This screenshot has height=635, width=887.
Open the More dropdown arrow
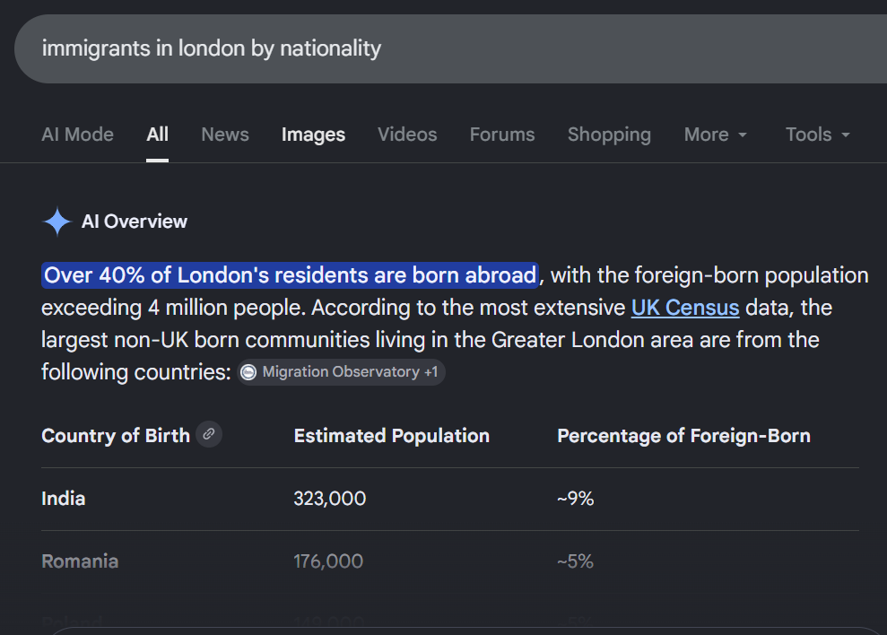[x=743, y=135]
